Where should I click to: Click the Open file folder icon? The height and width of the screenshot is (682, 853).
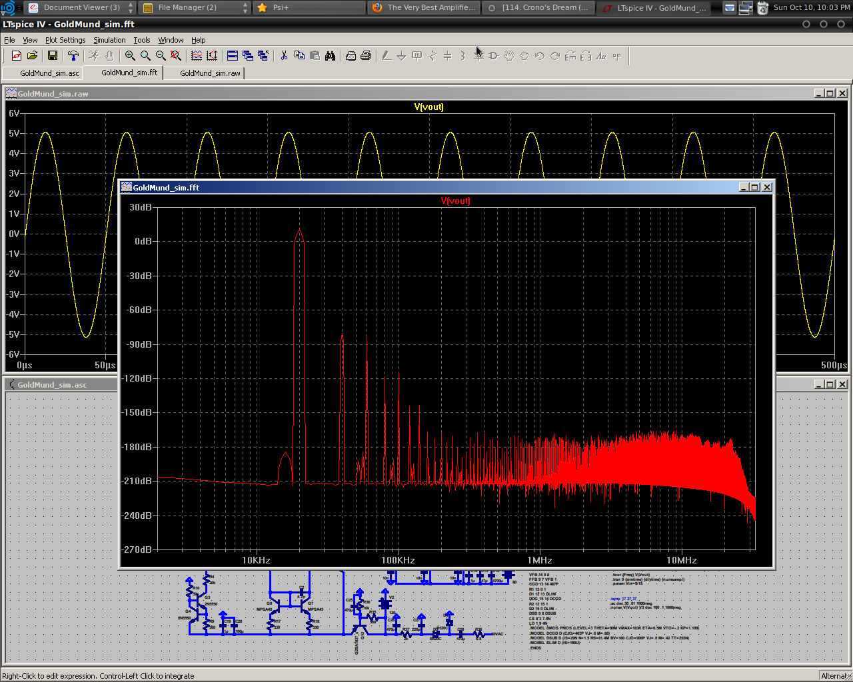pyautogui.click(x=32, y=56)
